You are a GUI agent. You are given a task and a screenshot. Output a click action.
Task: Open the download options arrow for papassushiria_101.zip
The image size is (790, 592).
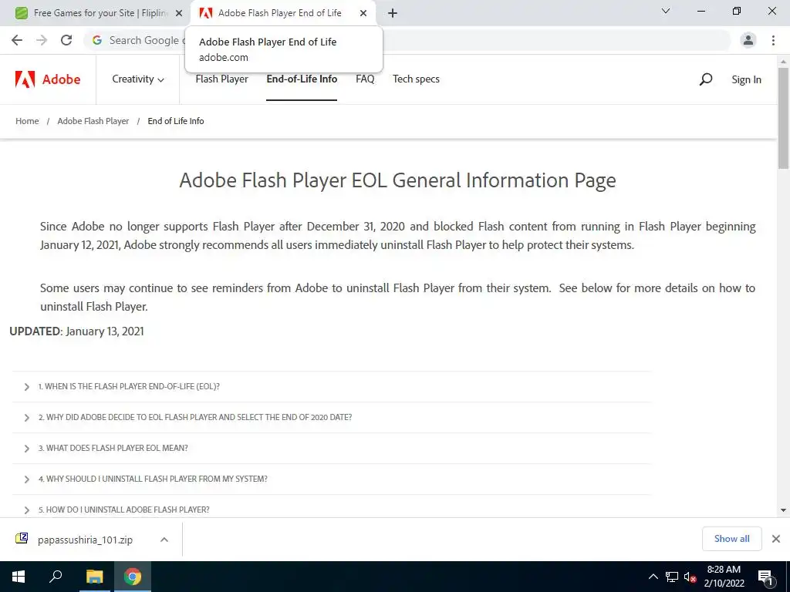click(x=164, y=539)
